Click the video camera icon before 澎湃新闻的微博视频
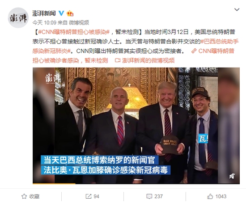 [x=118, y=60]
